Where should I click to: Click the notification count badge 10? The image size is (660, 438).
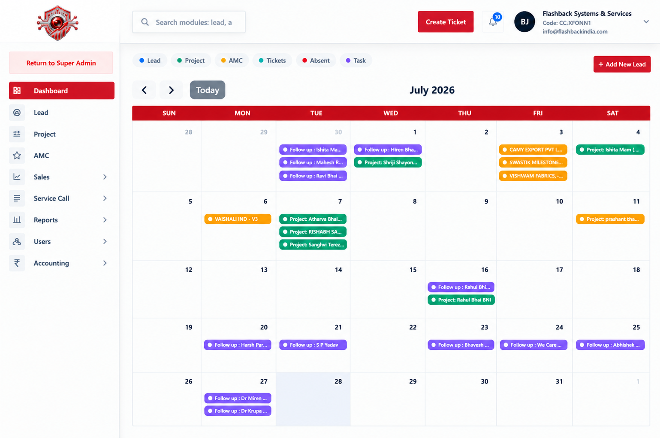[497, 17]
